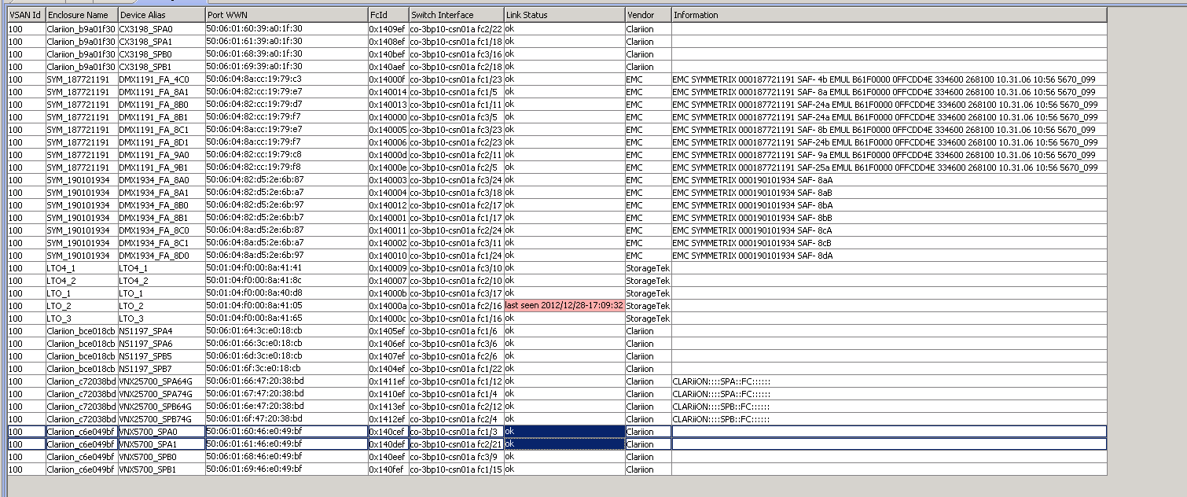Select Port WWN 50:06:01:60:39:a0:1f:30
This screenshot has height=497, width=1187.
click(x=286, y=29)
